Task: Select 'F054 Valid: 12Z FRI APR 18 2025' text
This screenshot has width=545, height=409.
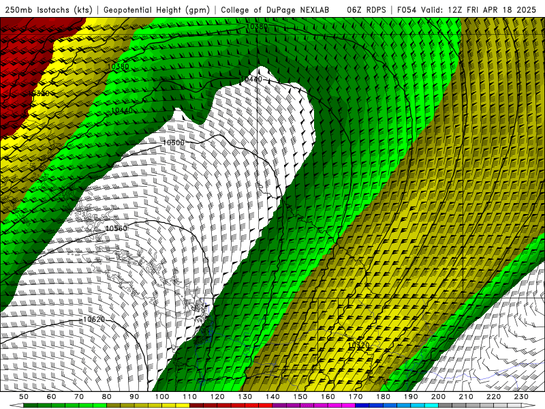Action: pyautogui.click(x=467, y=10)
